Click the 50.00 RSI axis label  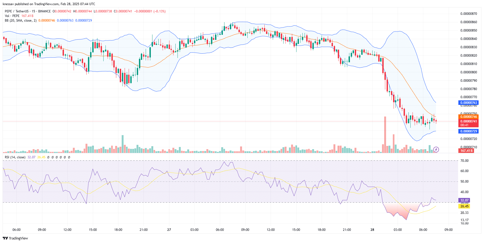(464, 182)
